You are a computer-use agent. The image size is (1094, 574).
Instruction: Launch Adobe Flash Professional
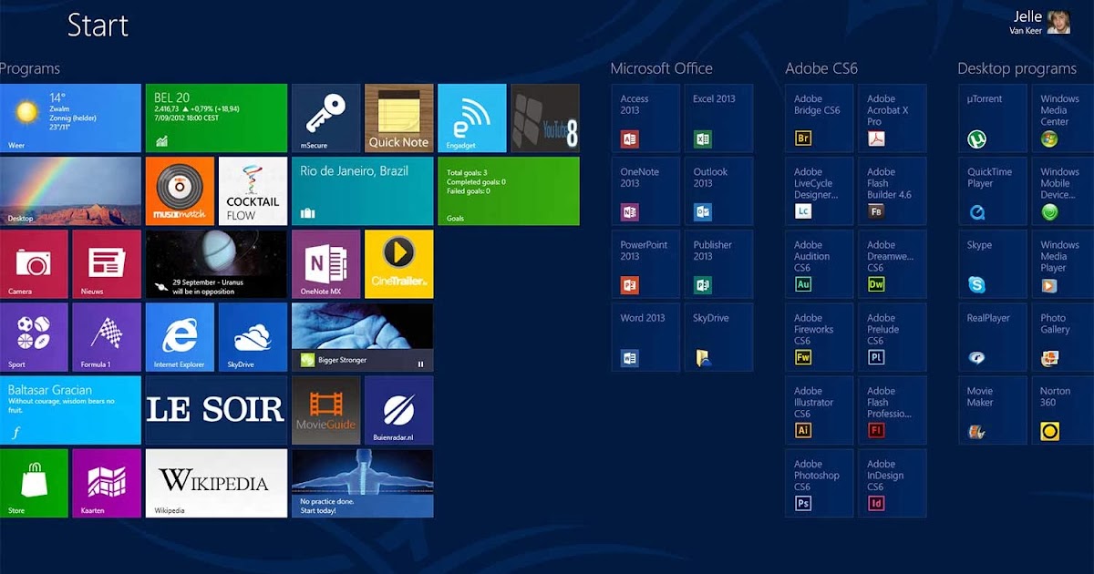click(892, 410)
